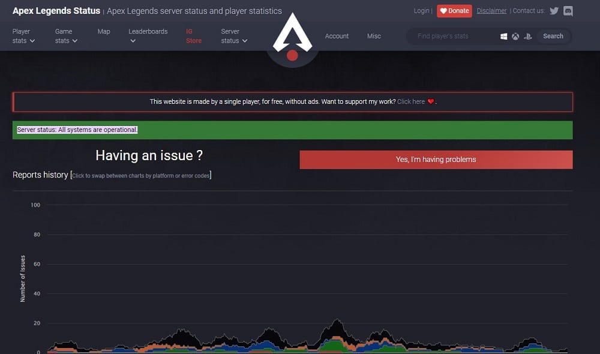Click 'Yes, I'm having problems' button
The height and width of the screenshot is (354, 600).
coord(436,160)
